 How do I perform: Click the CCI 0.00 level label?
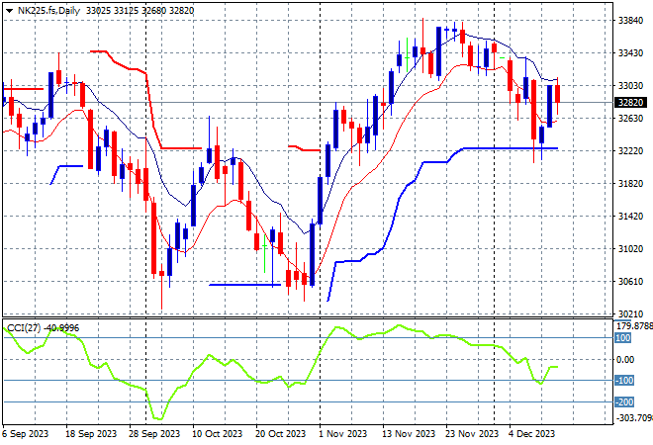click(x=625, y=359)
